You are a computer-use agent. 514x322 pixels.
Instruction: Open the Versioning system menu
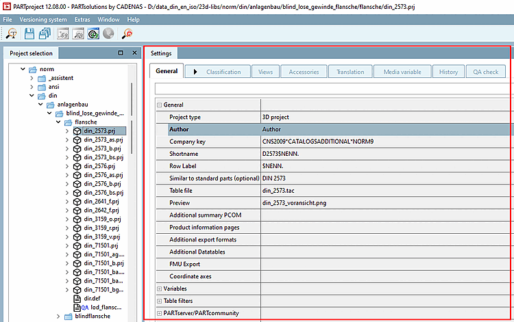(45, 20)
